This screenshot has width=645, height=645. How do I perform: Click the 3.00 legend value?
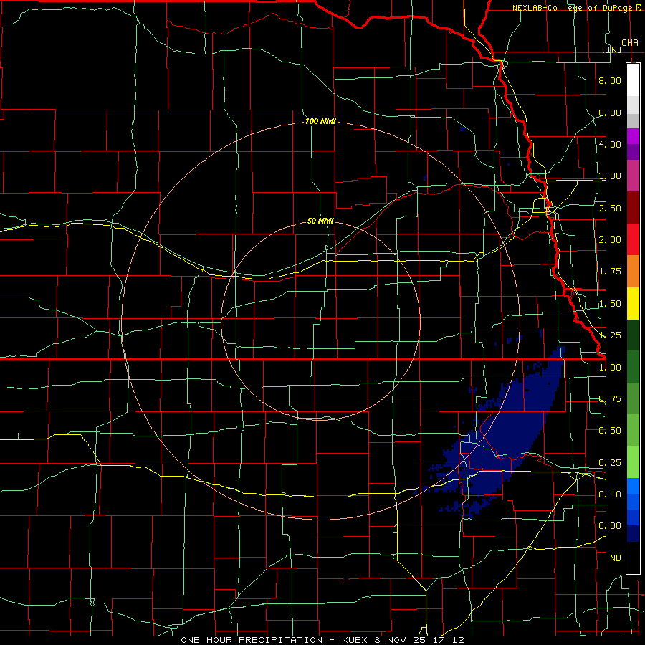610,176
